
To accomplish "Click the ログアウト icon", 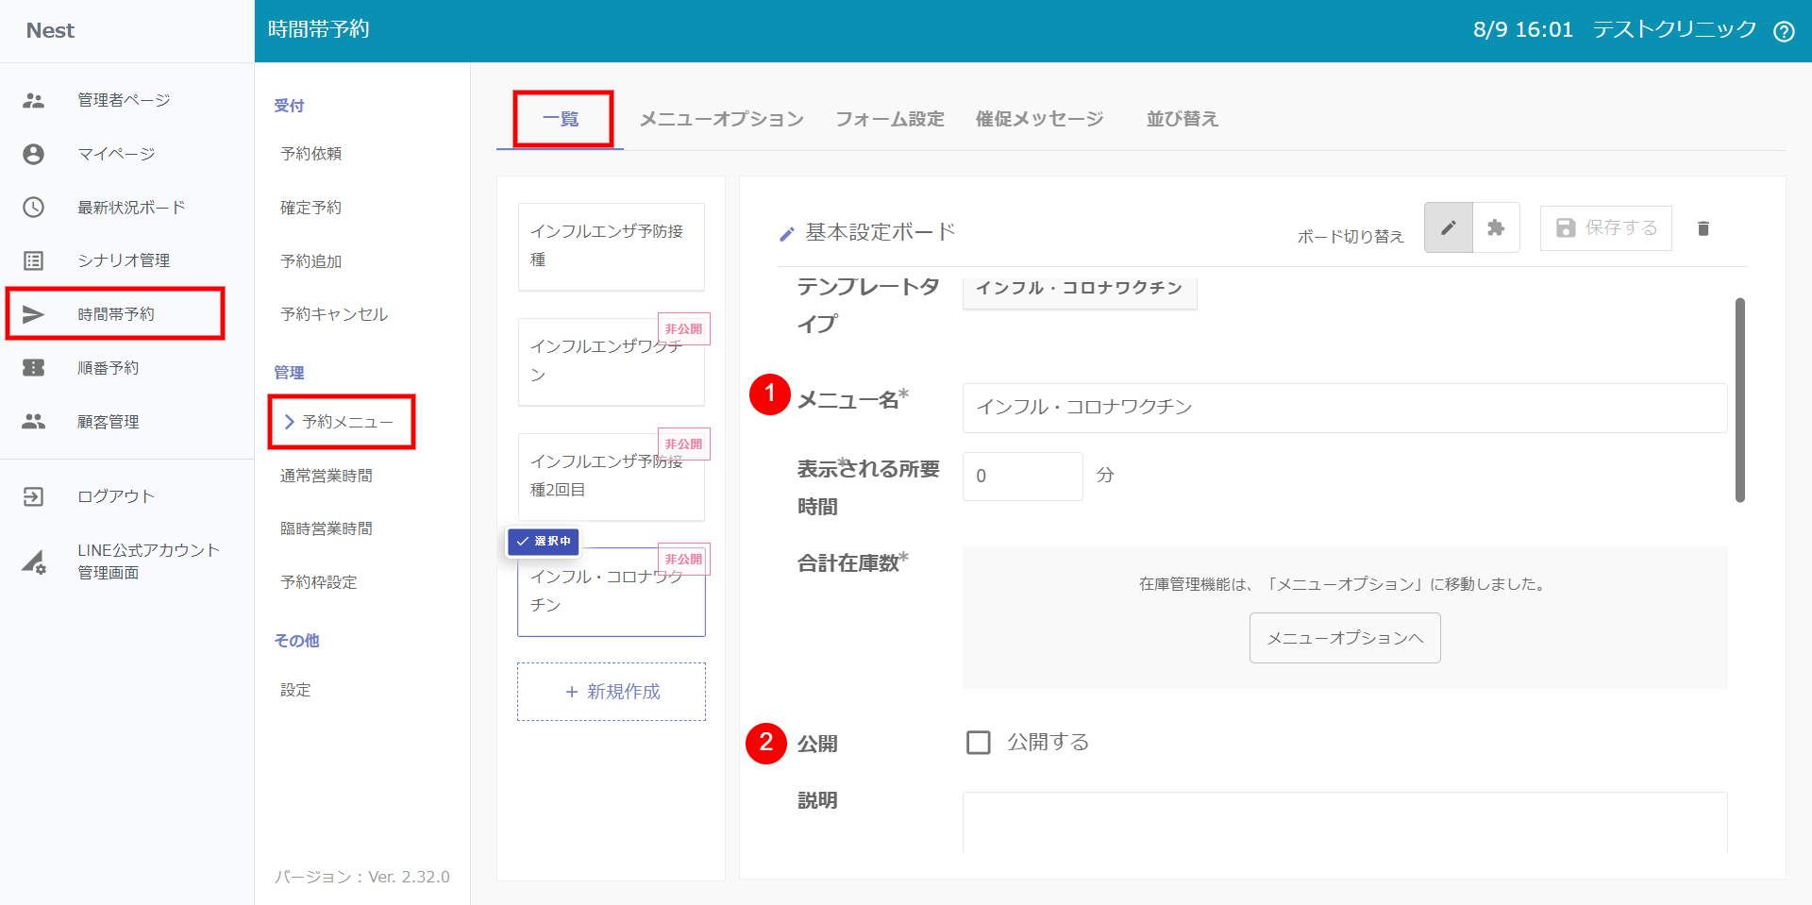I will coord(34,496).
